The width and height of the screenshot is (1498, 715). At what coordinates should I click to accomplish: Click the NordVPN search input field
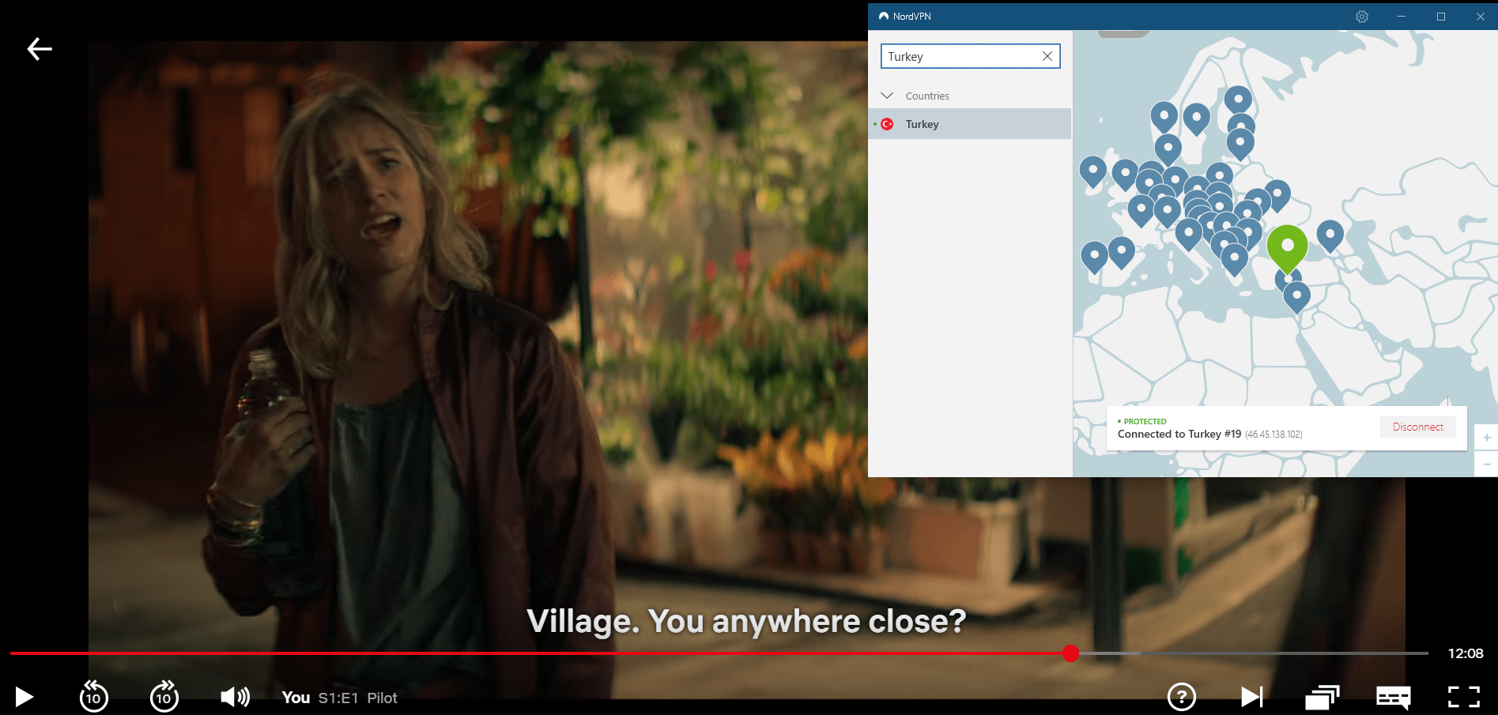(970, 56)
